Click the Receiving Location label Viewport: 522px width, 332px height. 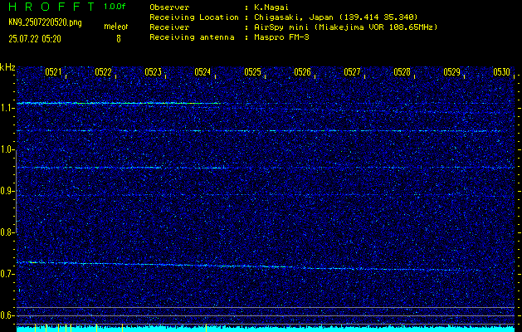point(194,17)
